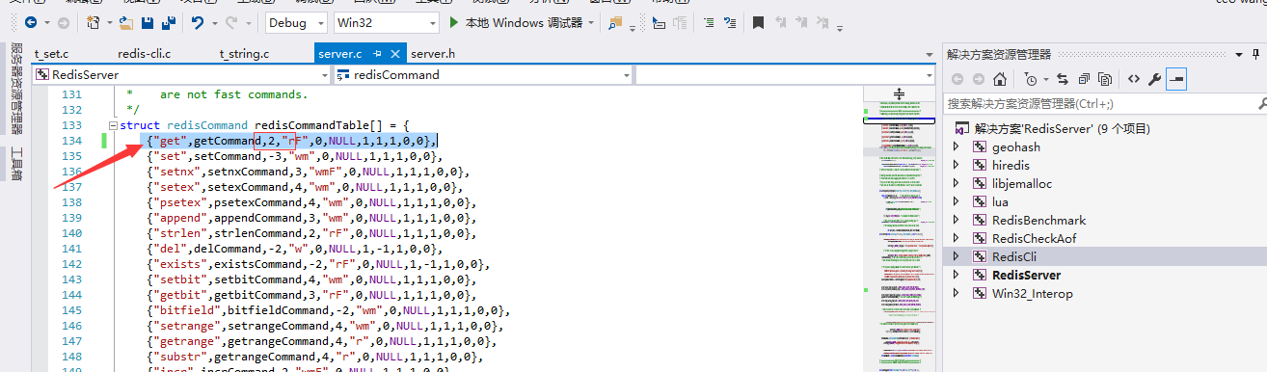Switch to the t_string.c tab

pos(245,54)
